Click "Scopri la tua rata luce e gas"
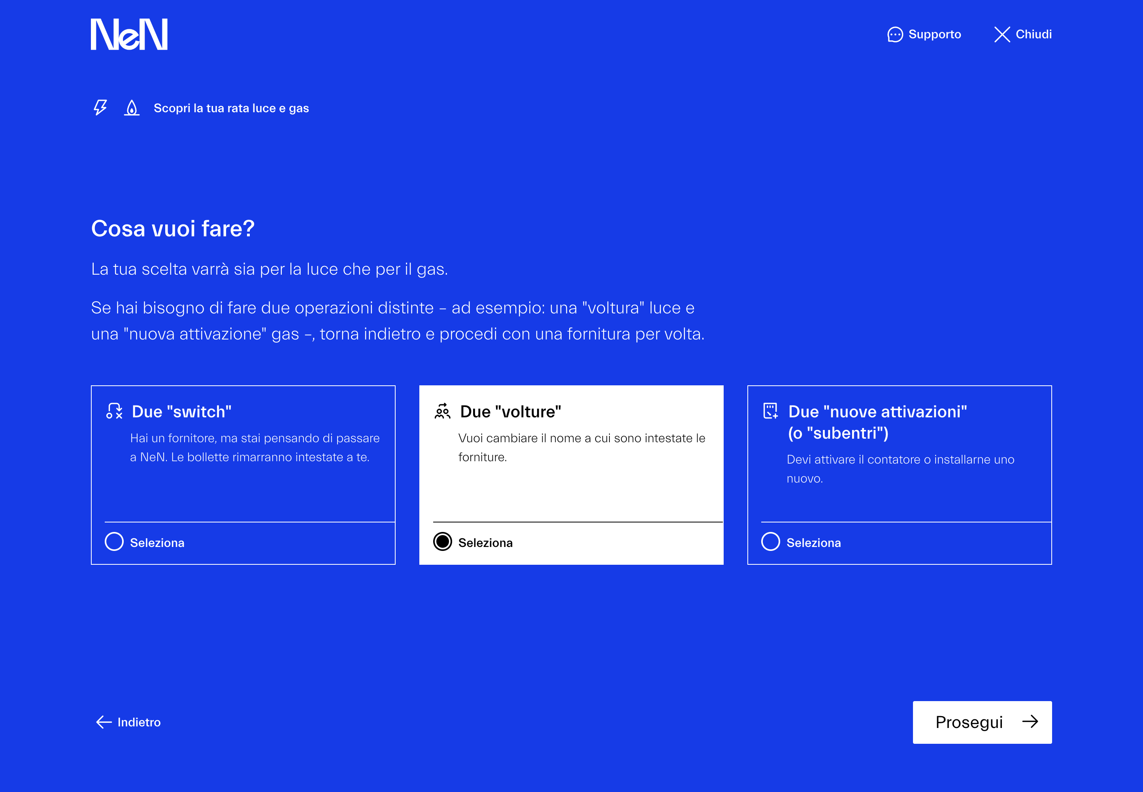Viewport: 1143px width, 792px height. coord(231,108)
